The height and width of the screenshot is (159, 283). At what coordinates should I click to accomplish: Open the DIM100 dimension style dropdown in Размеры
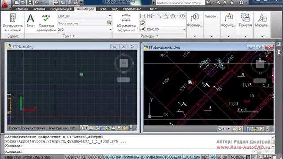point(184,29)
